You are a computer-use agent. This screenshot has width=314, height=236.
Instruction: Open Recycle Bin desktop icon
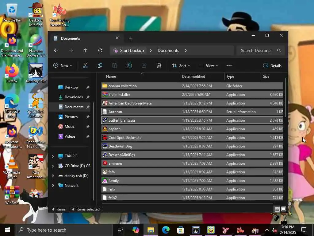click(12, 13)
